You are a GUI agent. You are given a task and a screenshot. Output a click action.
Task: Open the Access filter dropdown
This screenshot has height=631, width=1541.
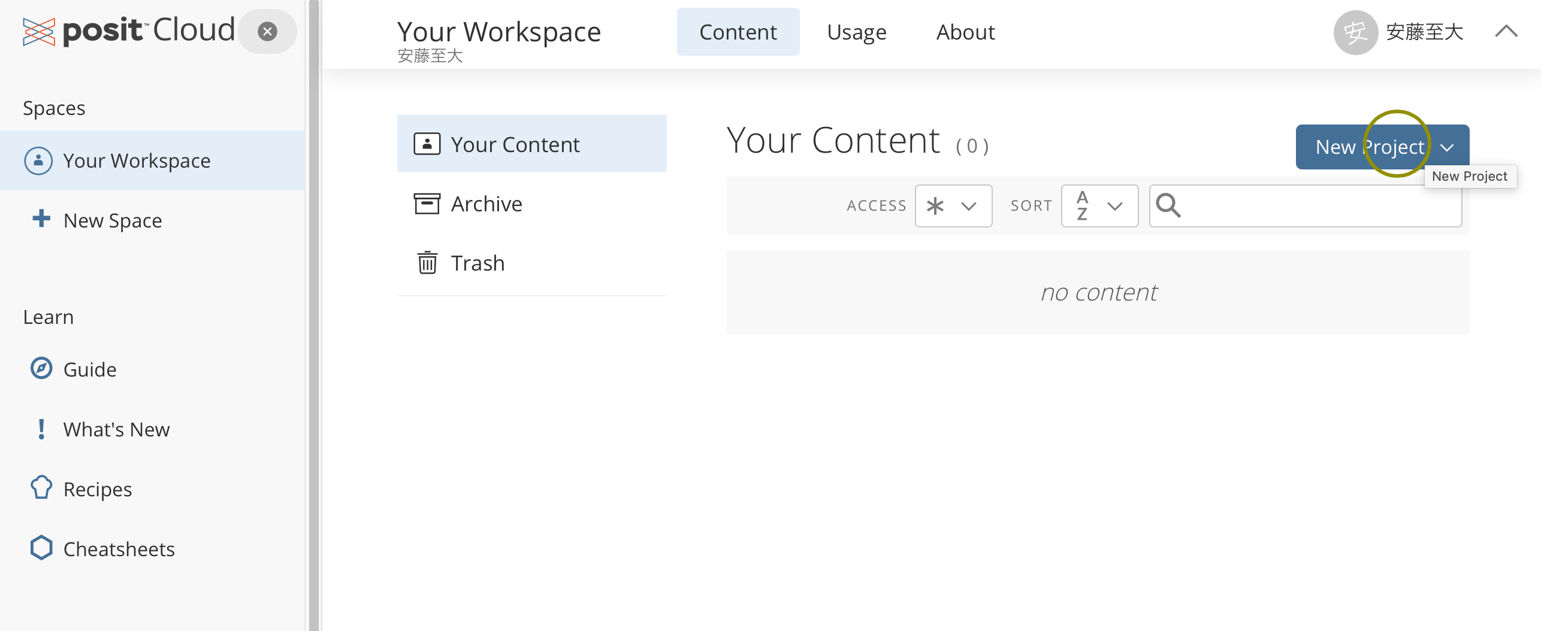click(953, 206)
